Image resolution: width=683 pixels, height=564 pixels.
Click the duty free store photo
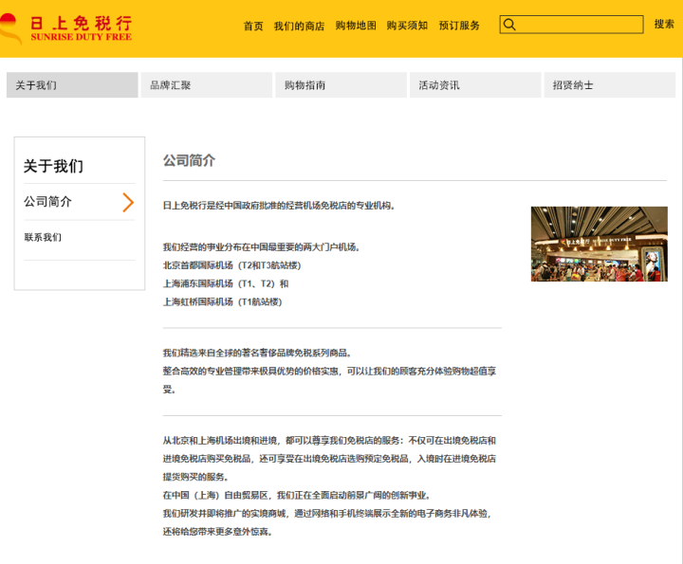pos(599,244)
